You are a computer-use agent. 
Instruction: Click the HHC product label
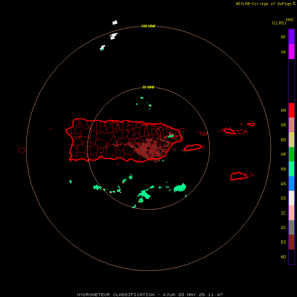(x=290, y=20)
